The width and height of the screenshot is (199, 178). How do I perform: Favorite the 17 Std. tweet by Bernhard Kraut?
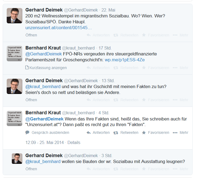pyautogui.click(x=144, y=68)
